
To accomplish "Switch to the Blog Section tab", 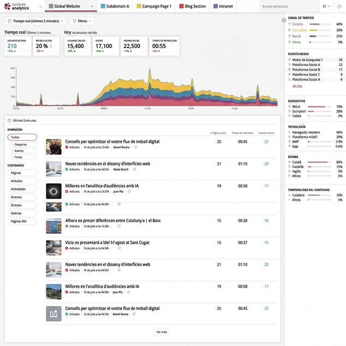I will (x=193, y=6).
